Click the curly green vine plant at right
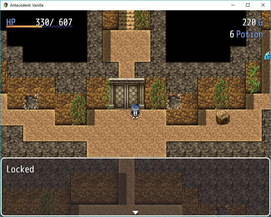The image size is (271, 217). coord(254,78)
